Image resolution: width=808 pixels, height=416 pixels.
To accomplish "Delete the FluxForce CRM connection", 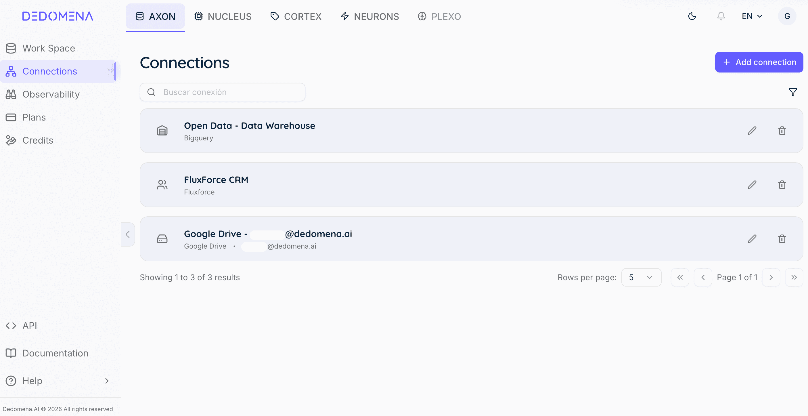I will pos(782,184).
